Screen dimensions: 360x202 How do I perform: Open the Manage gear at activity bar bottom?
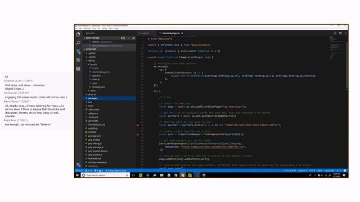79,164
